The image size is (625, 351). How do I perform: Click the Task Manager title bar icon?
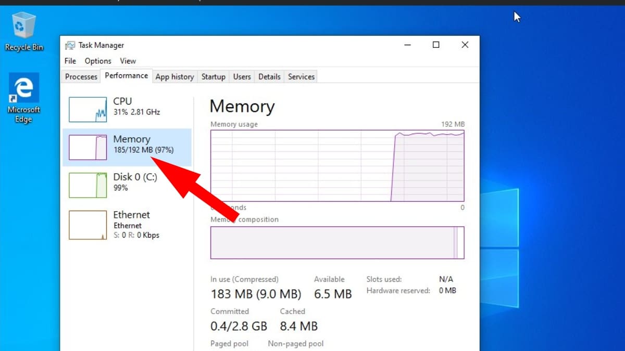tap(70, 45)
